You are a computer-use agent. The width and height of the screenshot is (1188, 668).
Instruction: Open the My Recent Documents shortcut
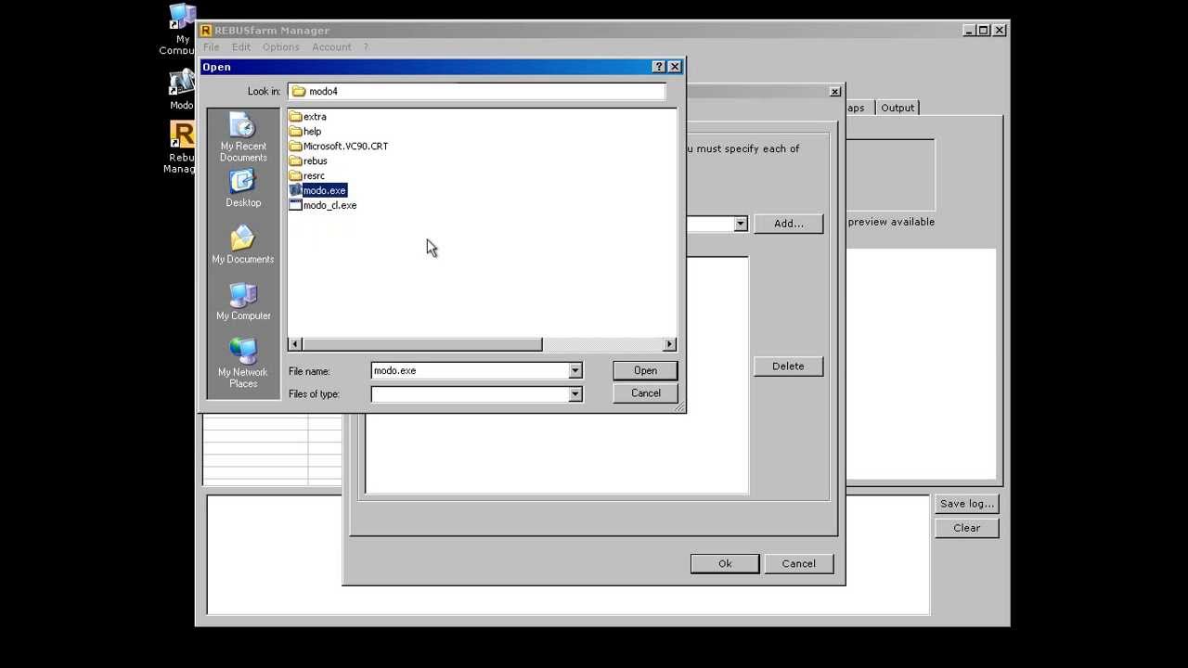(x=243, y=138)
